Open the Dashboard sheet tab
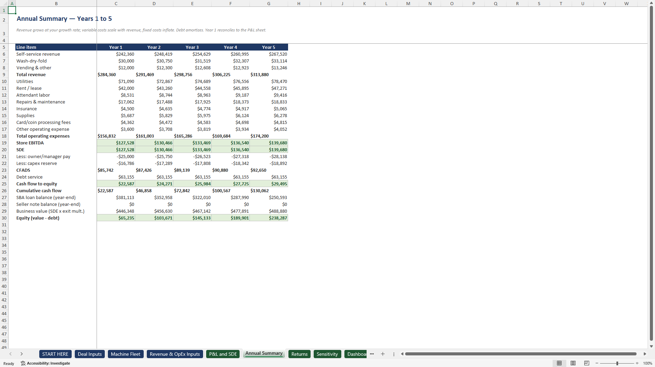This screenshot has height=367, width=655. click(x=356, y=354)
